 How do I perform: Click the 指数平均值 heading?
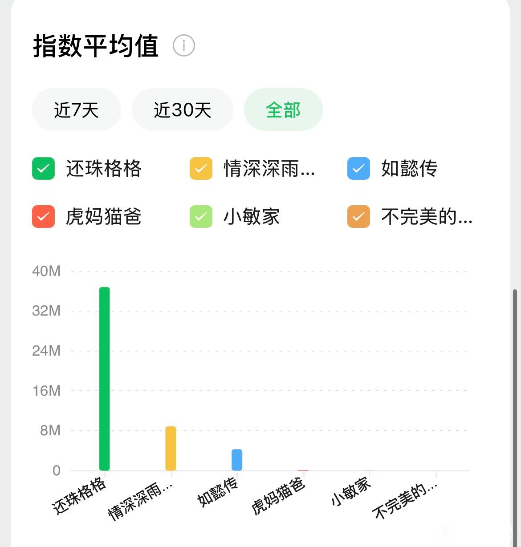[96, 46]
